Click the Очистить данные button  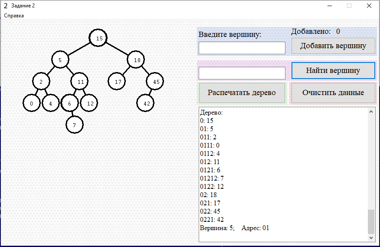(333, 93)
